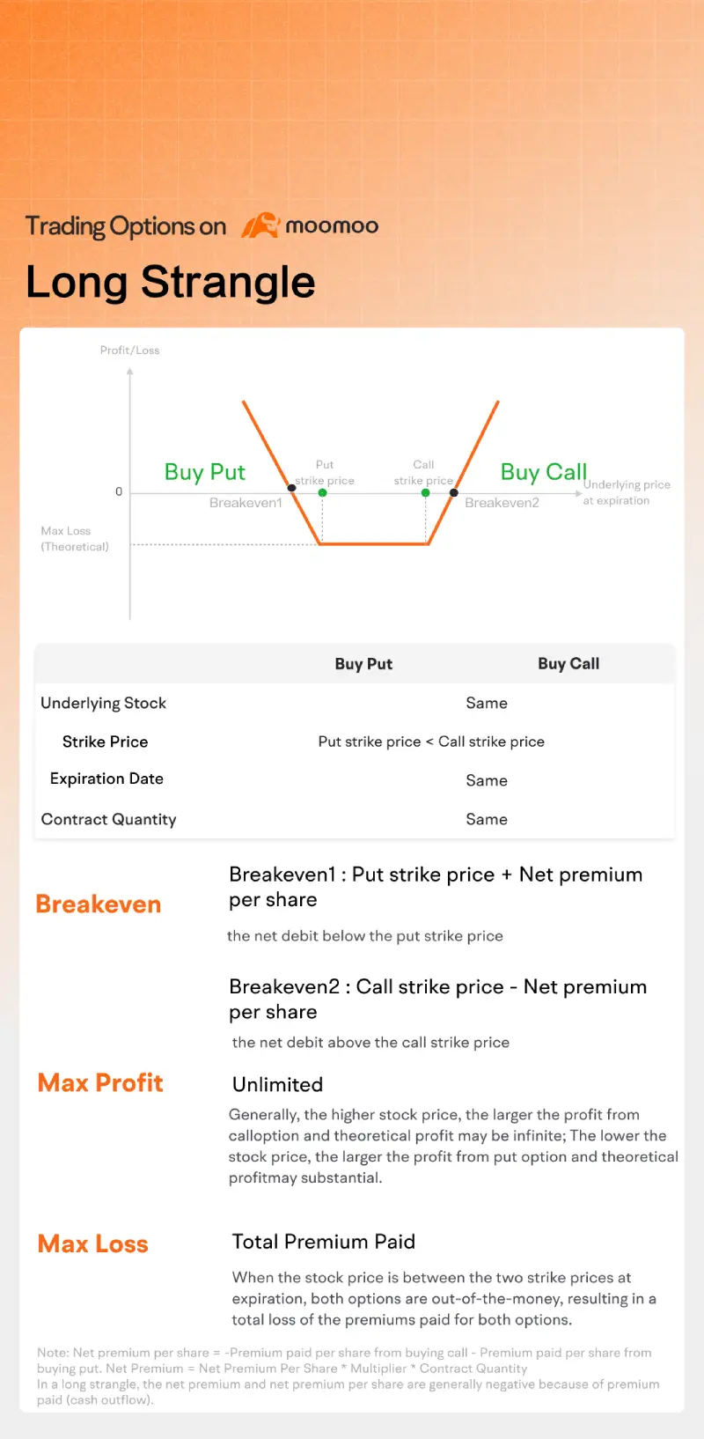Click the Total Premium Paid text
Viewport: 704px width, 1439px height.
click(x=324, y=1242)
